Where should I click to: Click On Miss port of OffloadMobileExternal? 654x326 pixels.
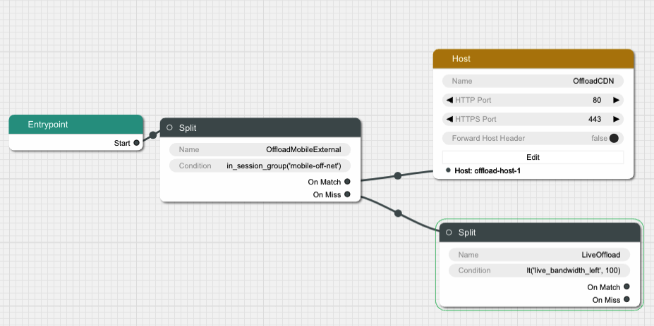[x=347, y=194]
